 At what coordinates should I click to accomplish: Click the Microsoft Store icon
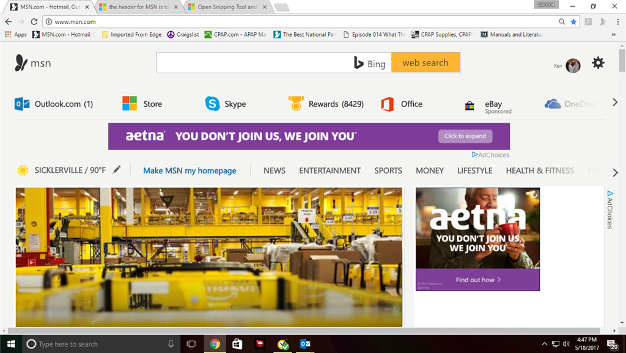[130, 104]
